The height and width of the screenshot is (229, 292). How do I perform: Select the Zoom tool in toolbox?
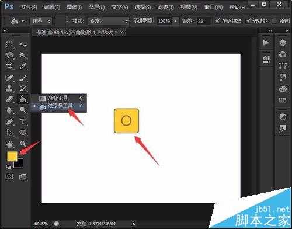click(x=23, y=144)
